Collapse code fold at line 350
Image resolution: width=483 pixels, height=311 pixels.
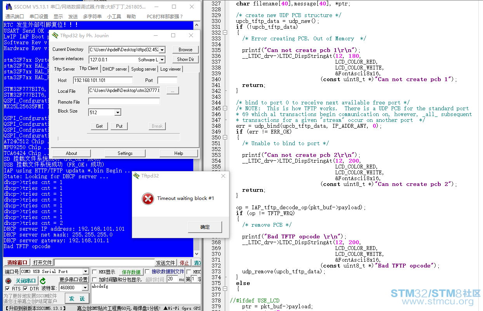(x=225, y=137)
